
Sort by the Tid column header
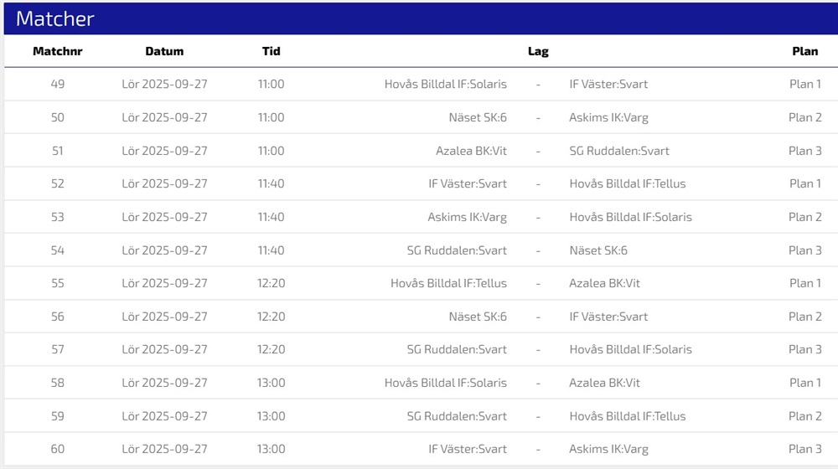point(271,51)
